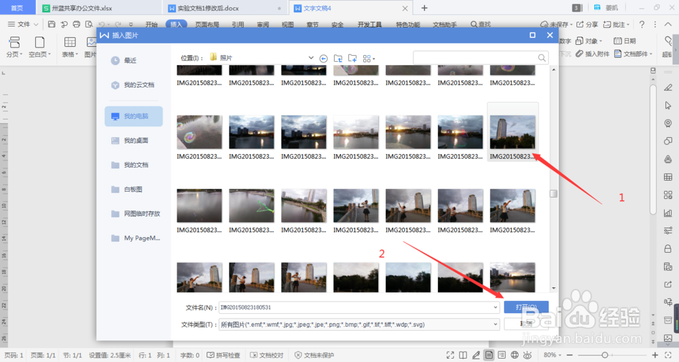Click the Print Preview icon
This screenshot has width=679, height=362.
click(89, 24)
